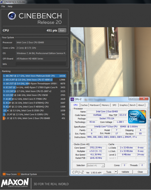Image resolution: width=151 pixels, height=190 pixels.
Task: Select ranking row Intel Core i7-6700HQ
Action: click(34, 103)
